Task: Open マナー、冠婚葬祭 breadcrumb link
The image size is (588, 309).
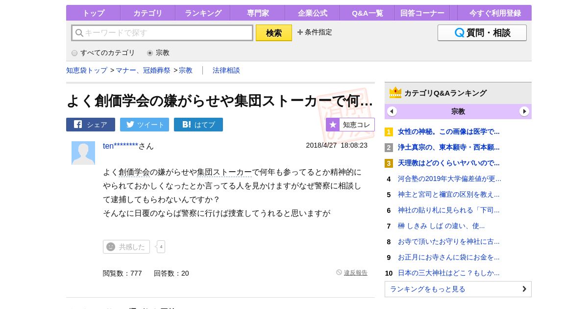Action: (143, 70)
